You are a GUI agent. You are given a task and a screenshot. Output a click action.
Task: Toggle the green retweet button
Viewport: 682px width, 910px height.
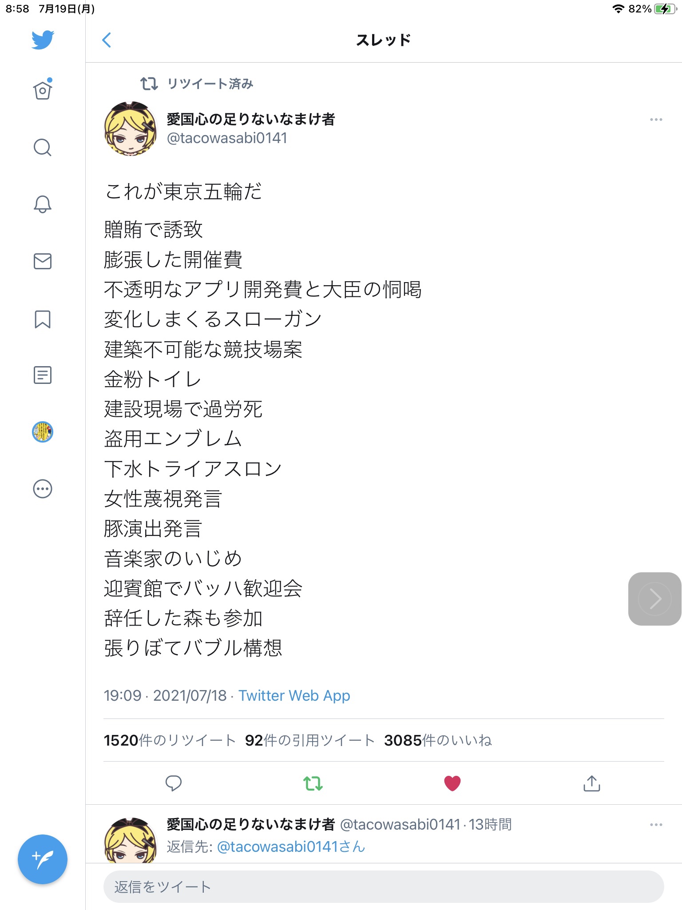[313, 783]
